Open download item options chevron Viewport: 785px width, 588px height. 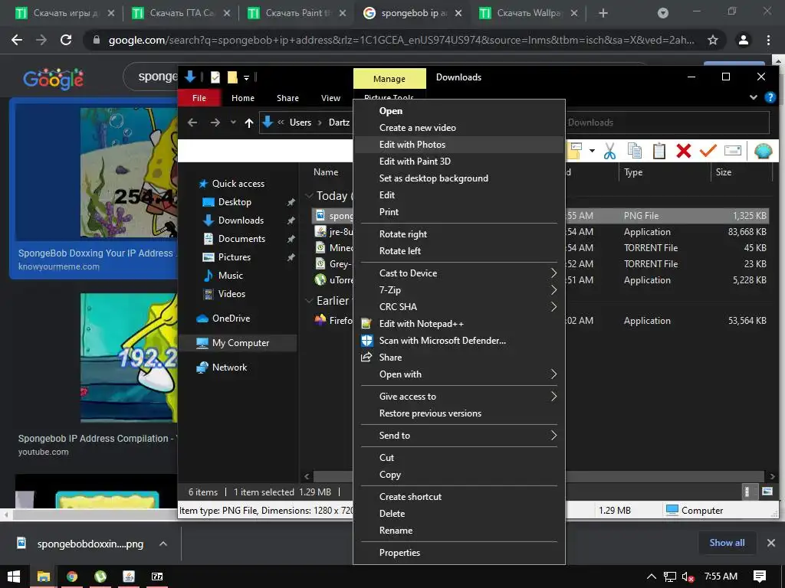point(163,544)
